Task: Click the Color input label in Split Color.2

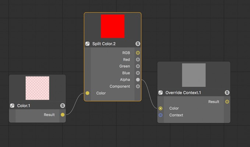Action: (x=101, y=93)
